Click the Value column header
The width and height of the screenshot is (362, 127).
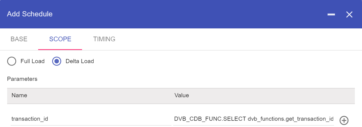click(182, 95)
